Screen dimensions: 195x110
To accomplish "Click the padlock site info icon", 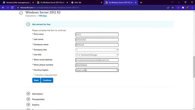I will coord(18,8).
